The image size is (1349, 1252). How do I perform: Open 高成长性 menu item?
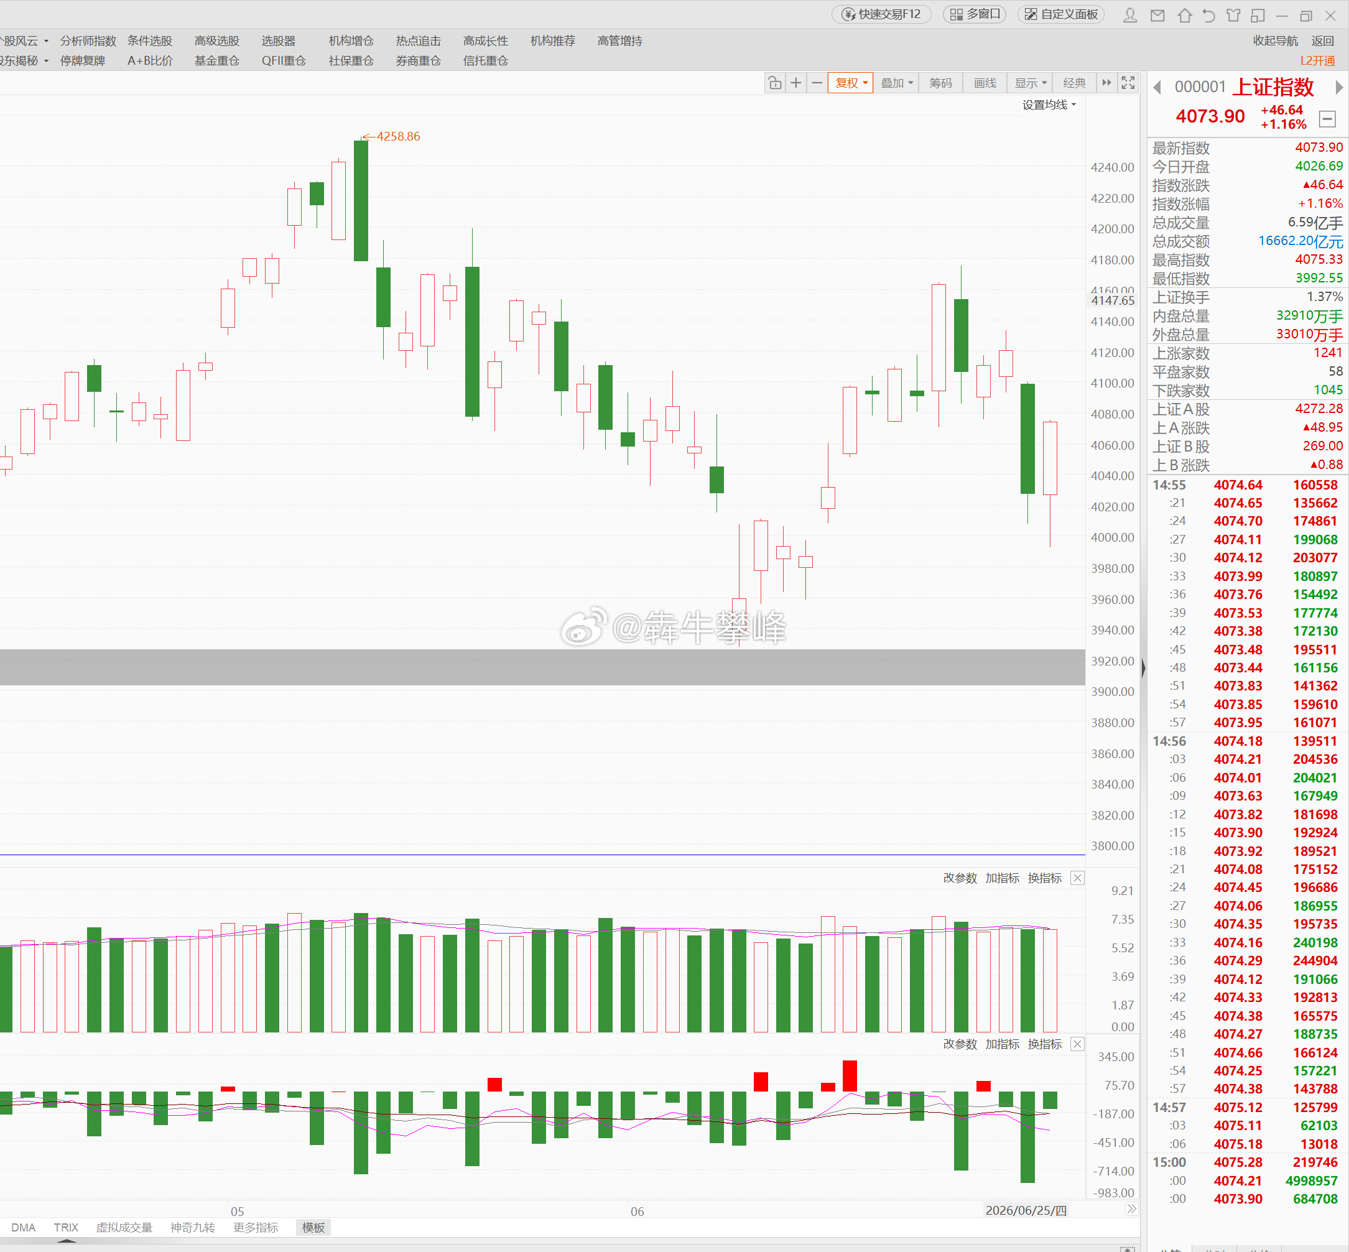(485, 40)
